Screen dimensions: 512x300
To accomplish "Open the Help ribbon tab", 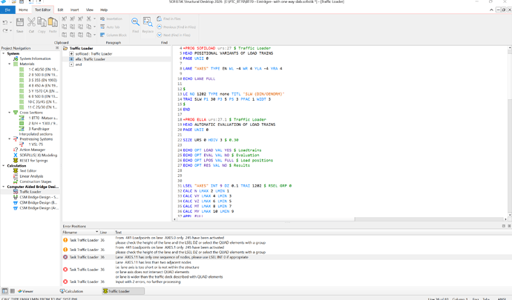I will point(104,10).
